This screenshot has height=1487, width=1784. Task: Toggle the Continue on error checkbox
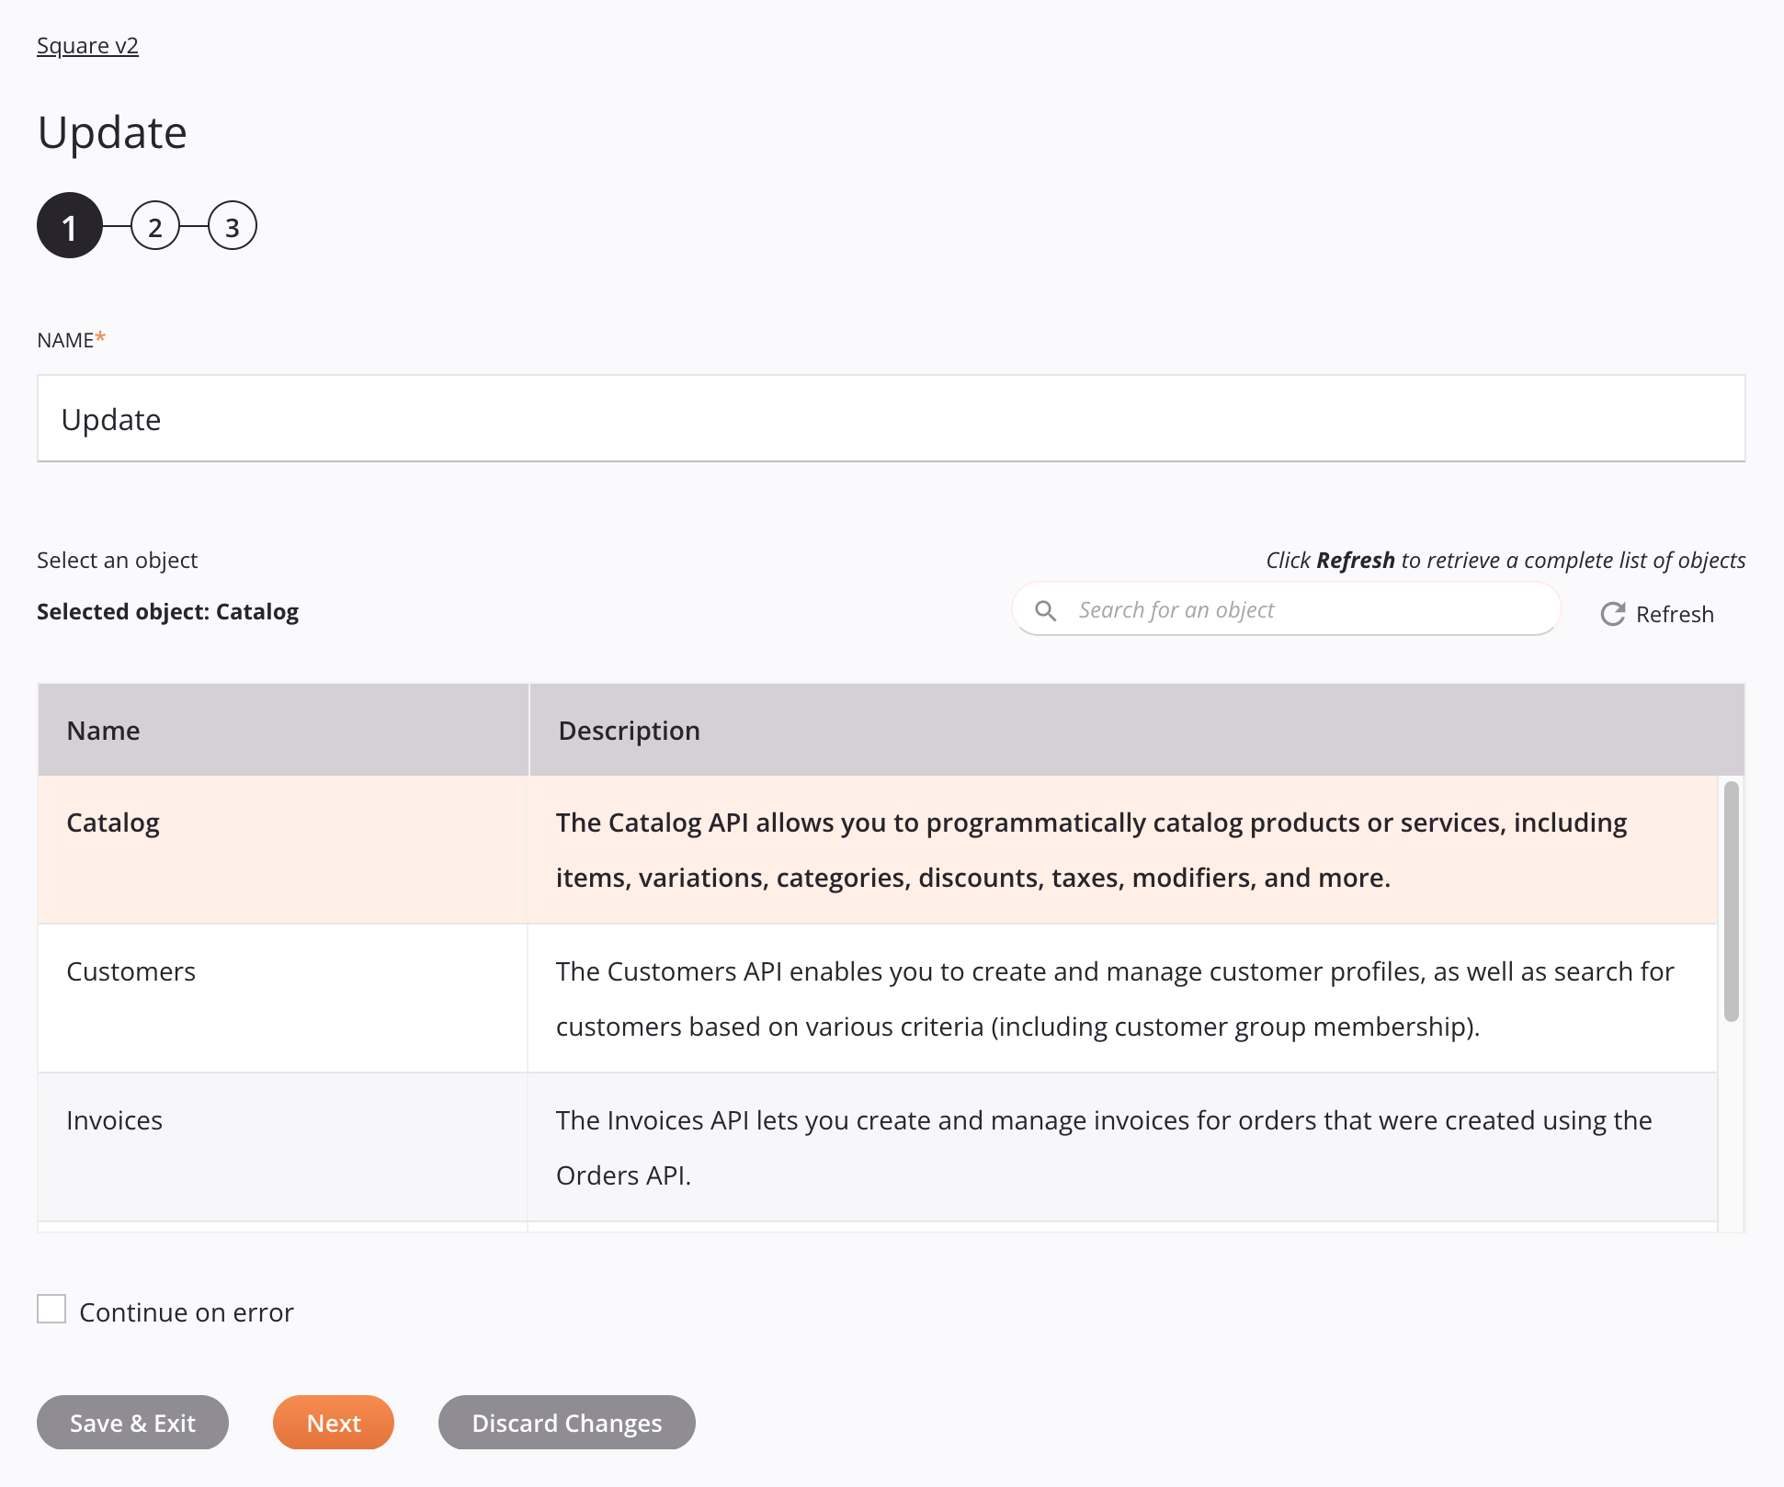pos(51,1310)
